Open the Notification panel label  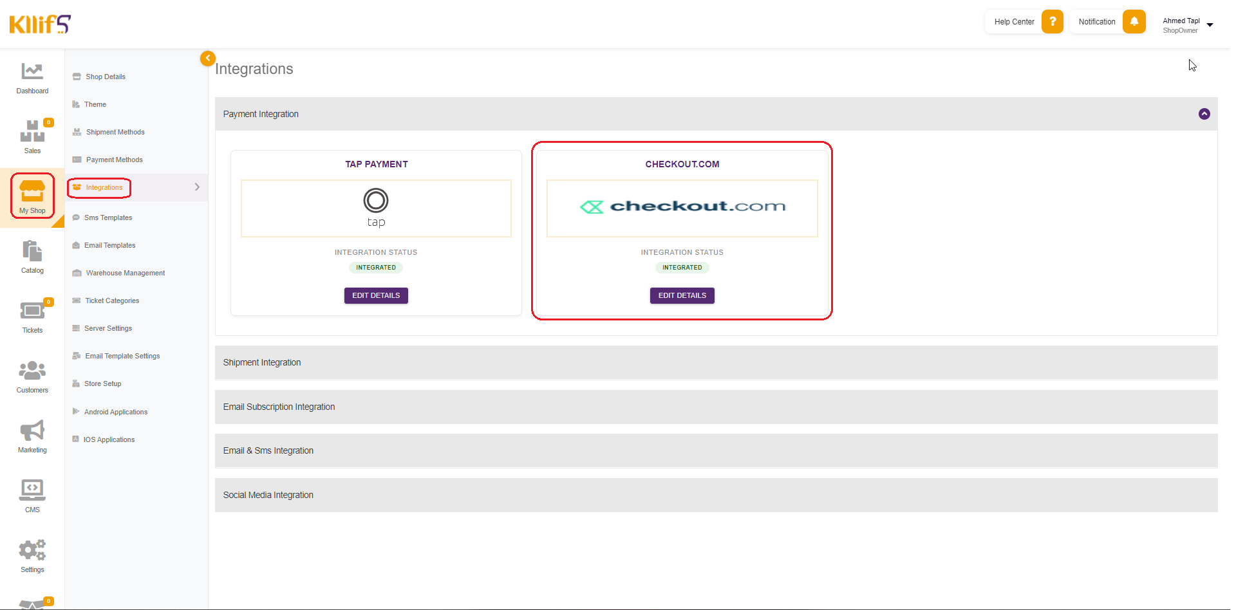point(1097,22)
